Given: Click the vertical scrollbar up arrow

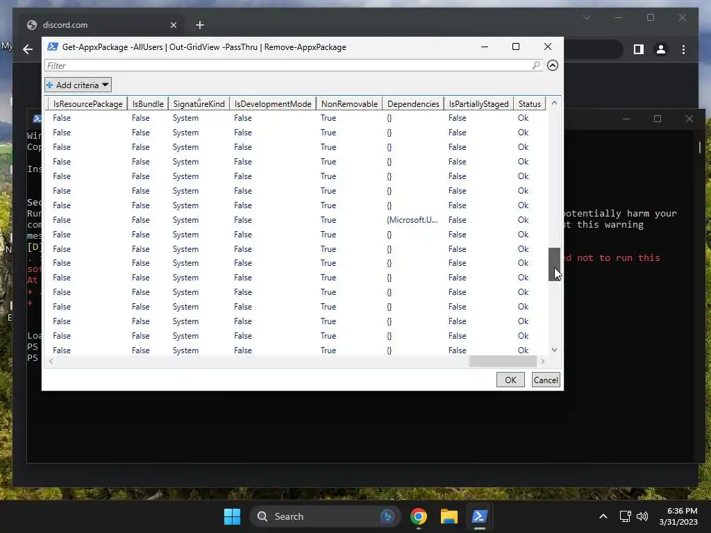Looking at the screenshot, I should pyautogui.click(x=554, y=103).
